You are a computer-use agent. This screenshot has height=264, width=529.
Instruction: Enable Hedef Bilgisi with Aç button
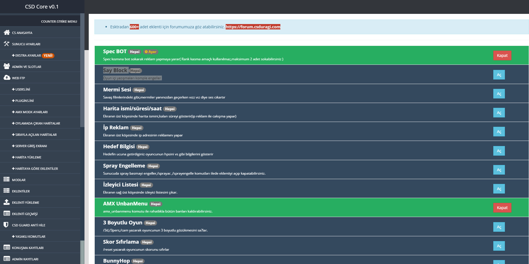[x=499, y=151]
